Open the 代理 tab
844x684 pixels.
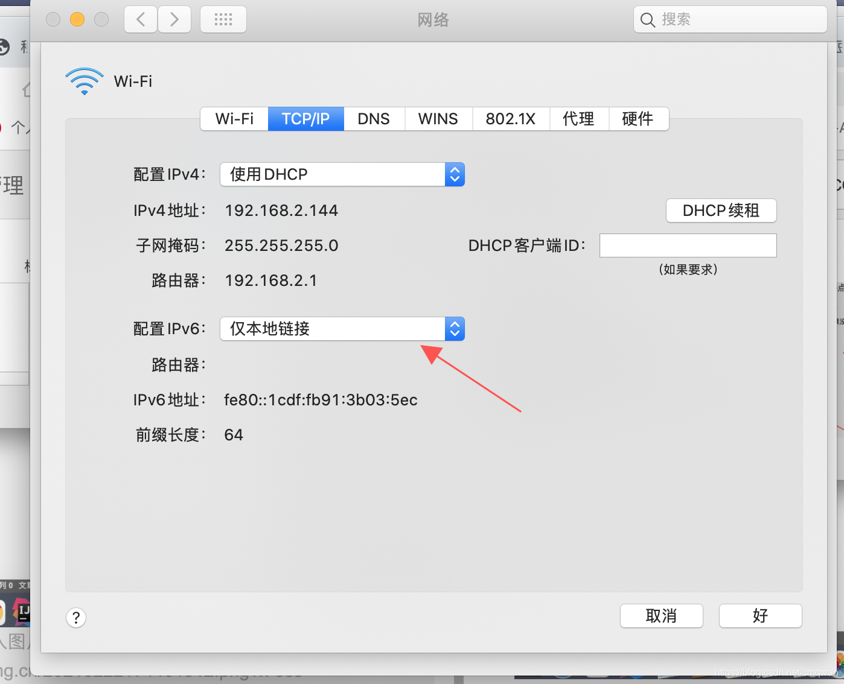click(x=579, y=119)
